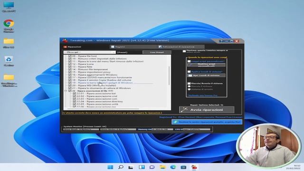Select row '17 - Ripara CD/DVD mancante/non funzionante'

pos(102,77)
